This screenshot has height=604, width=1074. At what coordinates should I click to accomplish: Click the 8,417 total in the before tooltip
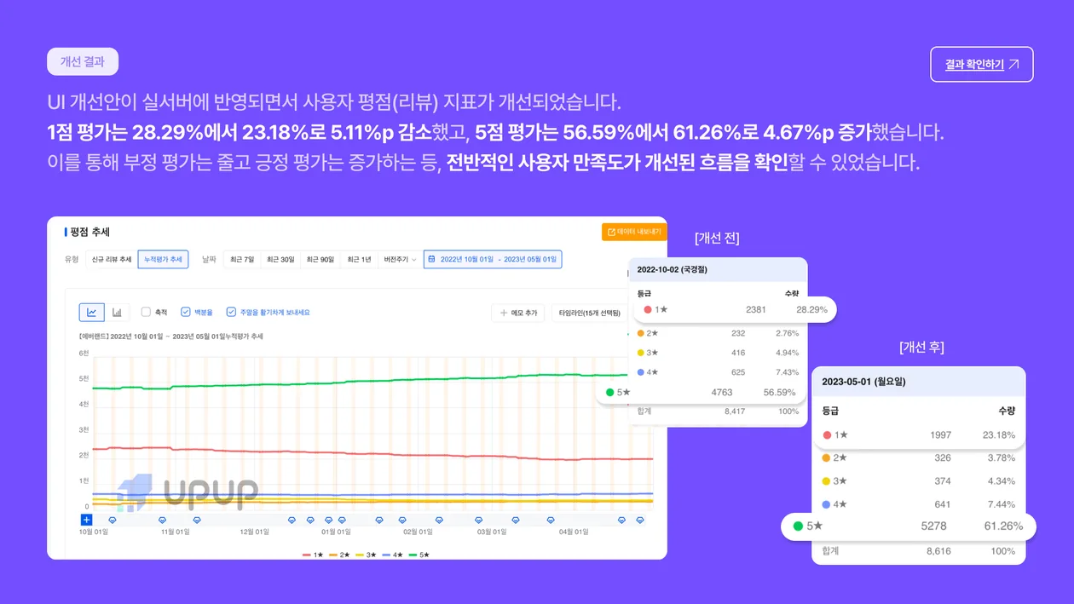point(735,411)
